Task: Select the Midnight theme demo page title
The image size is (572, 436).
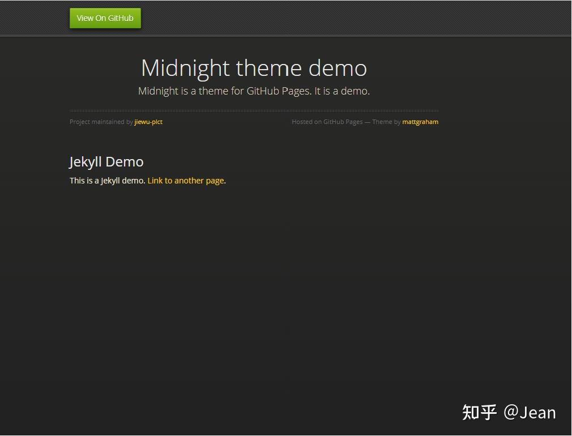Action: pyautogui.click(x=254, y=68)
